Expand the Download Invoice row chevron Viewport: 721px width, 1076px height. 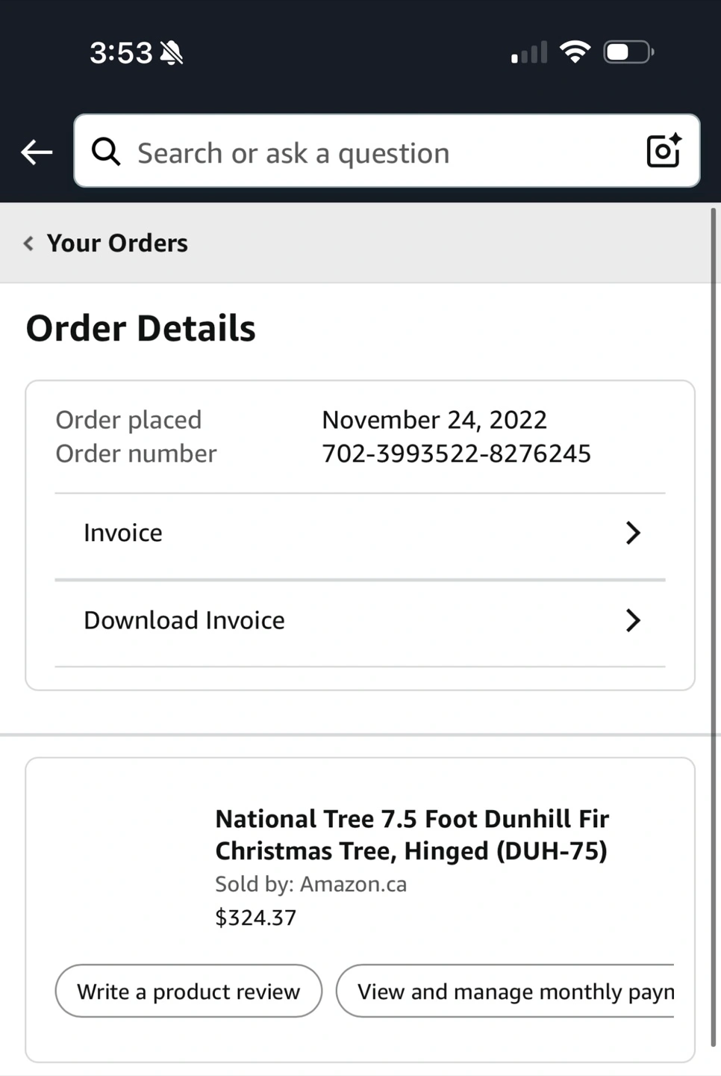[632, 620]
